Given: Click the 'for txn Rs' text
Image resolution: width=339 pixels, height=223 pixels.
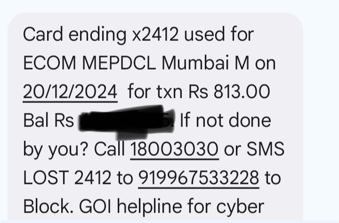Looking at the screenshot, I should coord(168,92).
